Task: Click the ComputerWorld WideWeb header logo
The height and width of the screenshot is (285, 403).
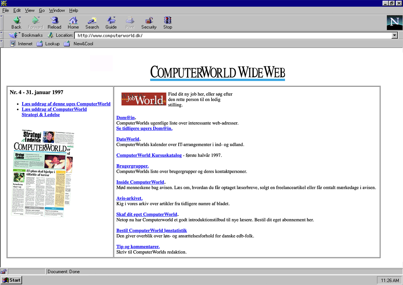Action: point(218,73)
